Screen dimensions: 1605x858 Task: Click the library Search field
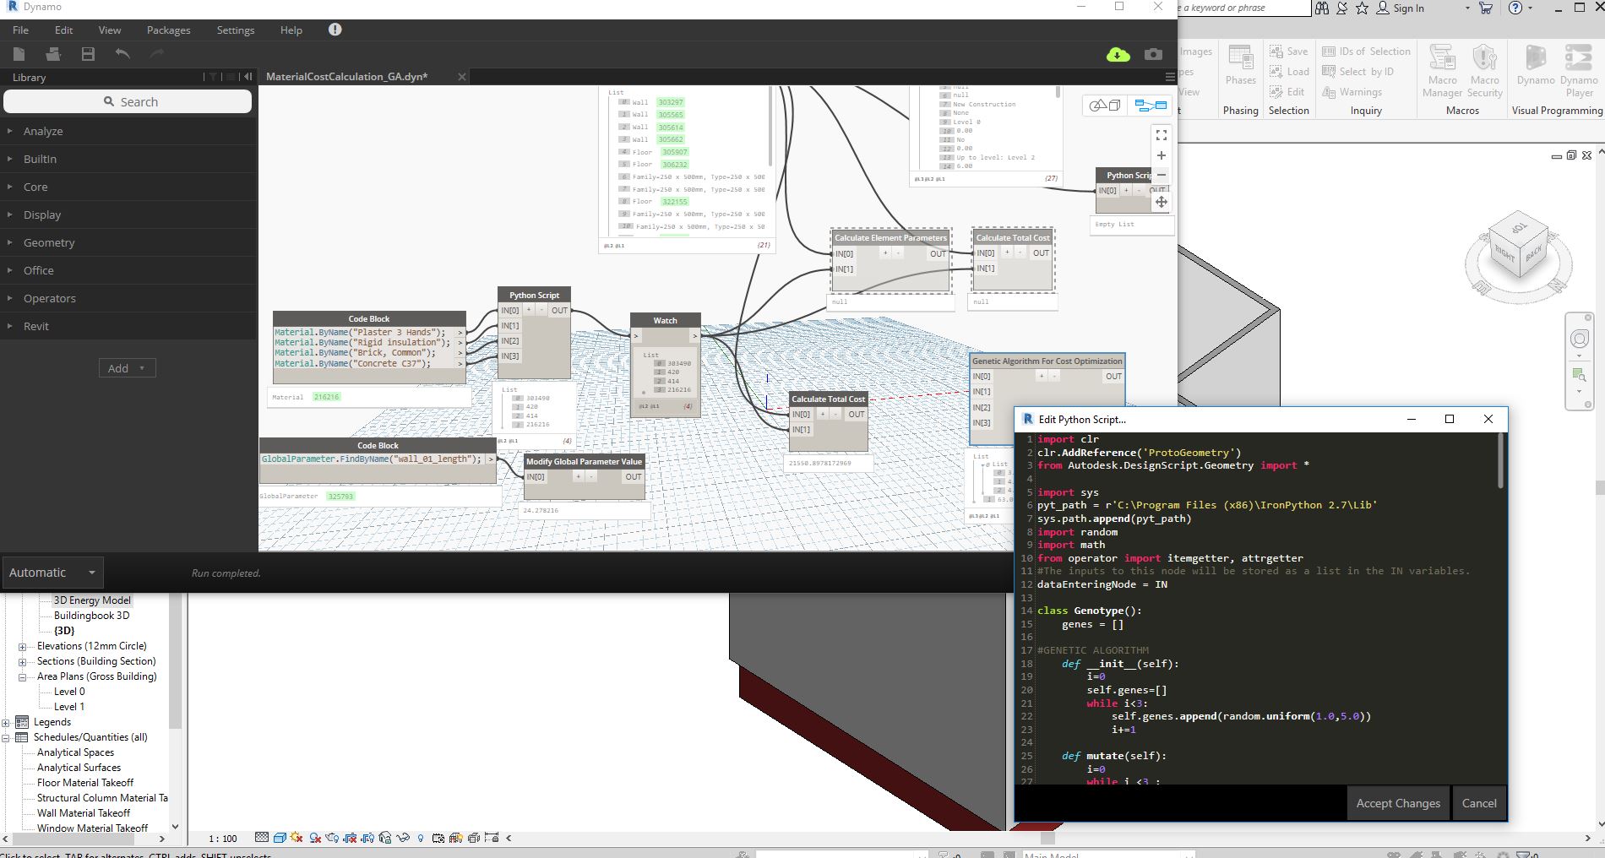[128, 101]
